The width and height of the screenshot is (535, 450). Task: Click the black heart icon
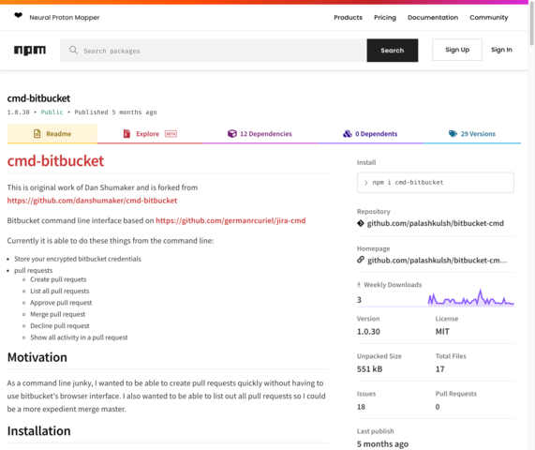[18, 15]
